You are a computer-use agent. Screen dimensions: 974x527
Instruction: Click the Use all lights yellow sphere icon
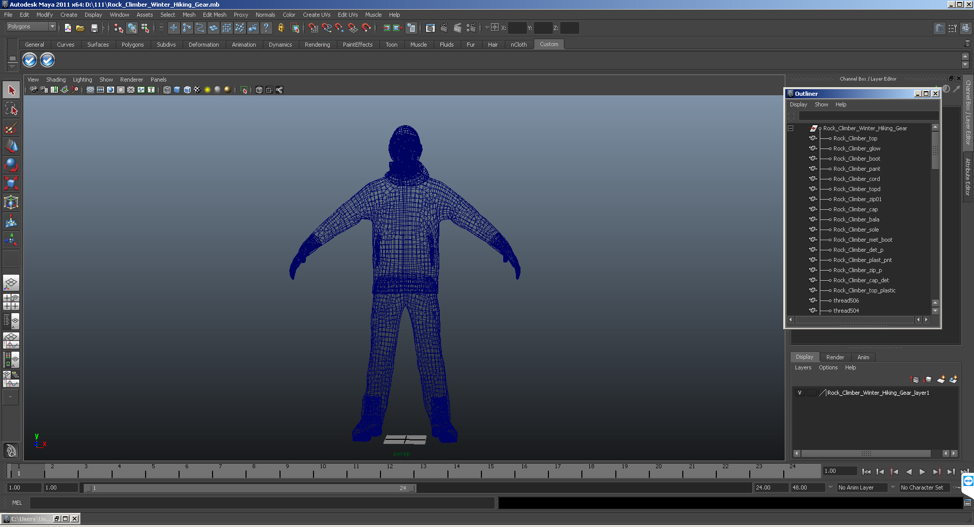click(207, 90)
